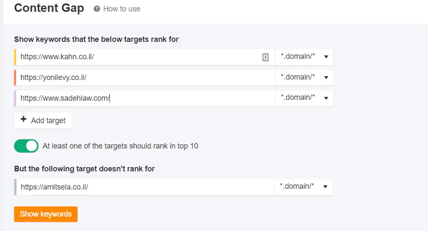Click the autofill contact icon in kahn.co.il field
This screenshot has width=428, height=231.
click(x=266, y=57)
